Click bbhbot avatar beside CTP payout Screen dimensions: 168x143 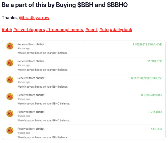point(10,63)
